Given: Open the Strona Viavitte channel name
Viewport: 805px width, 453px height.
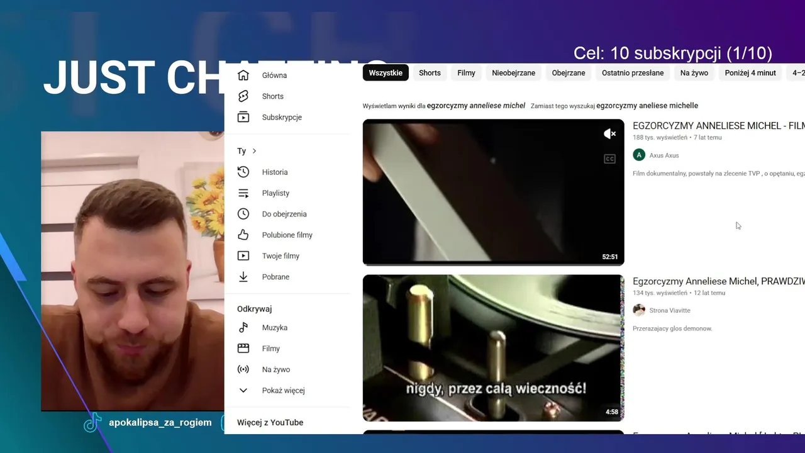Looking at the screenshot, I should [670, 310].
